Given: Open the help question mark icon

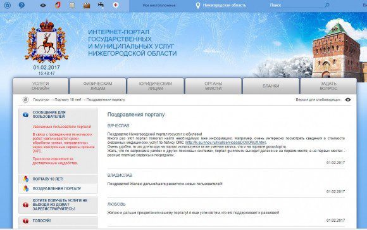Looking at the screenshot, I should 22,5.
